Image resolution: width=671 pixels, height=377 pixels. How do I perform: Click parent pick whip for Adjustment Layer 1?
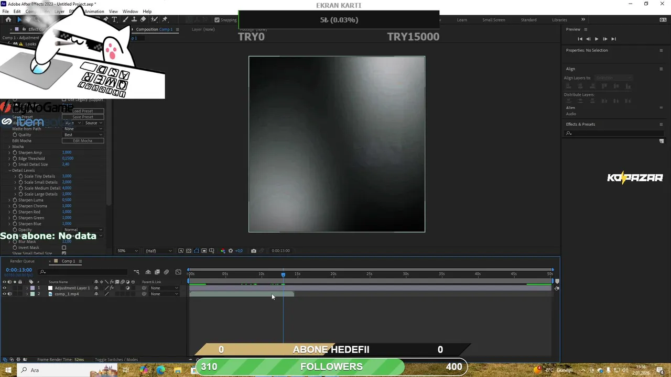[144, 288]
